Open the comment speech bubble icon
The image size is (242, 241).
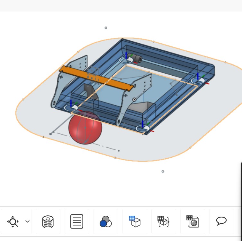click(x=221, y=221)
